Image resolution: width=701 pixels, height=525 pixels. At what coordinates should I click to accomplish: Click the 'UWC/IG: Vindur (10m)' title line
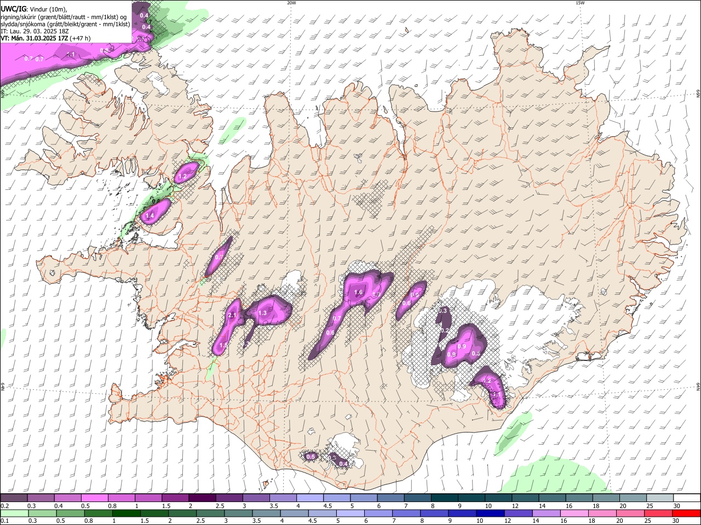click(x=34, y=9)
